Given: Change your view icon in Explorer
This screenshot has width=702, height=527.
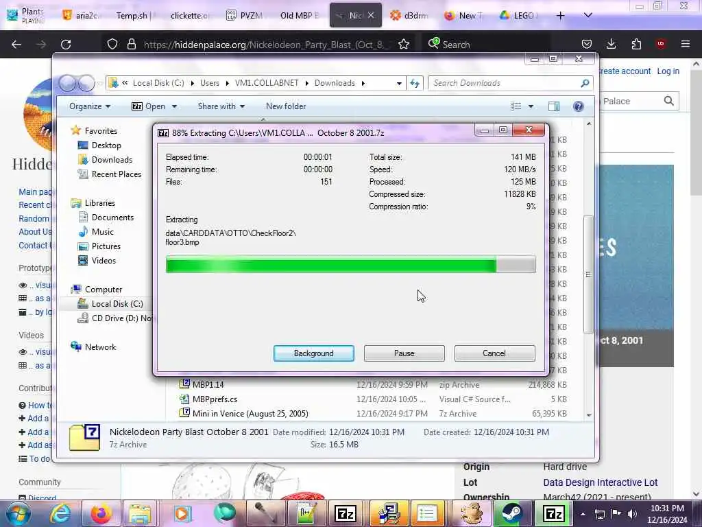Looking at the screenshot, I should tap(516, 106).
